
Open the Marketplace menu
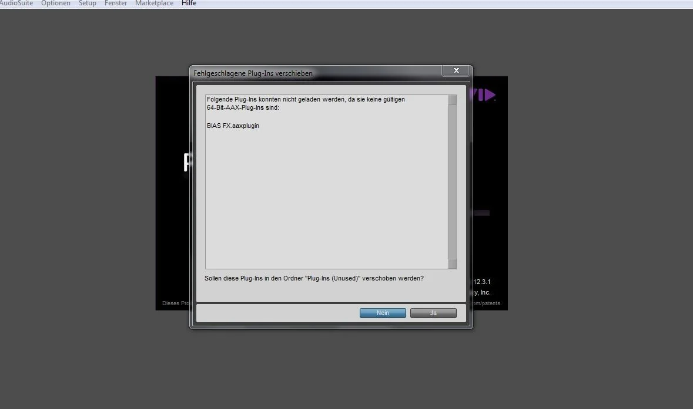tap(154, 3)
